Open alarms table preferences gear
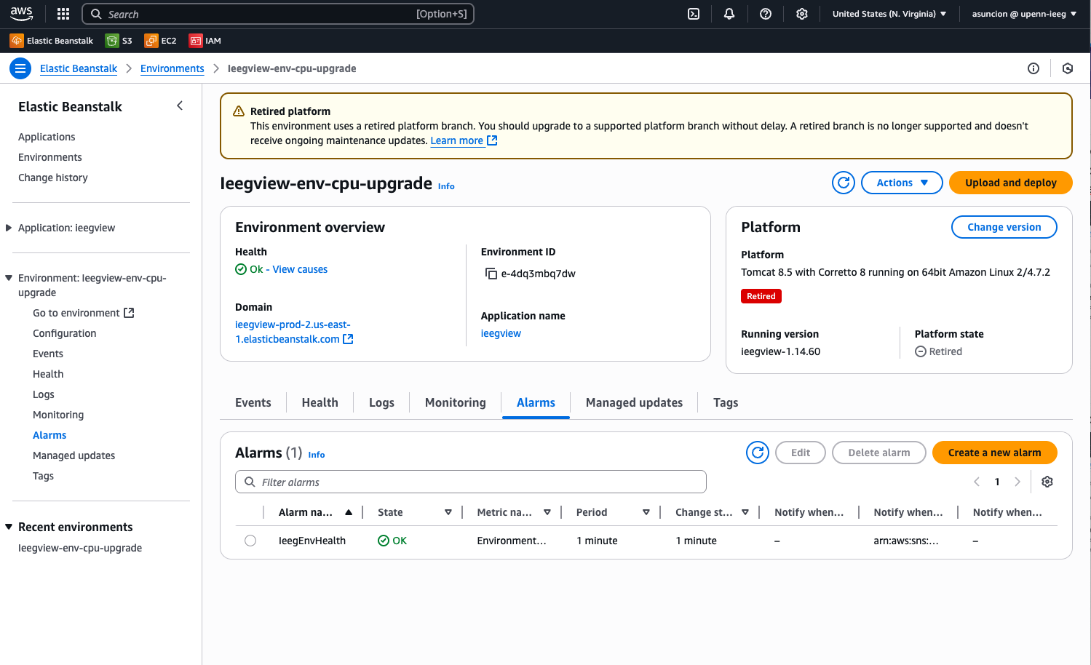 coord(1047,482)
